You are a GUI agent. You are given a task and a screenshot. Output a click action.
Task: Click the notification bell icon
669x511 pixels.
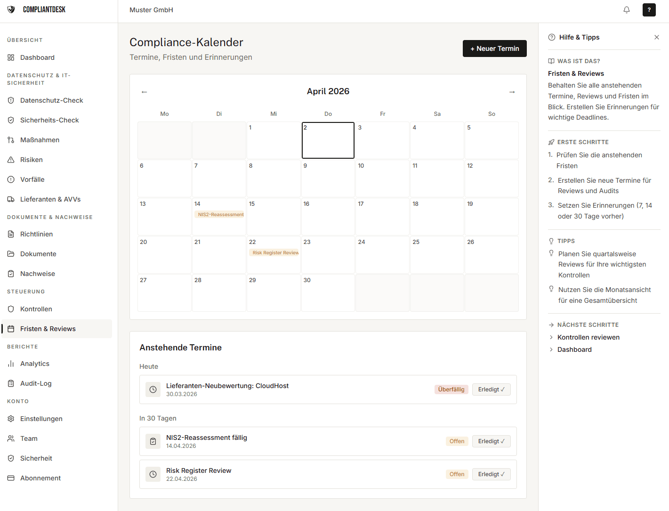click(626, 10)
